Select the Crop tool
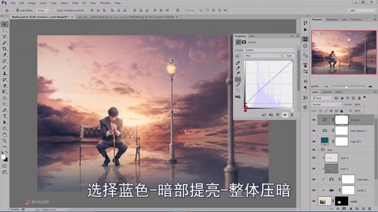 pyautogui.click(x=4, y=49)
